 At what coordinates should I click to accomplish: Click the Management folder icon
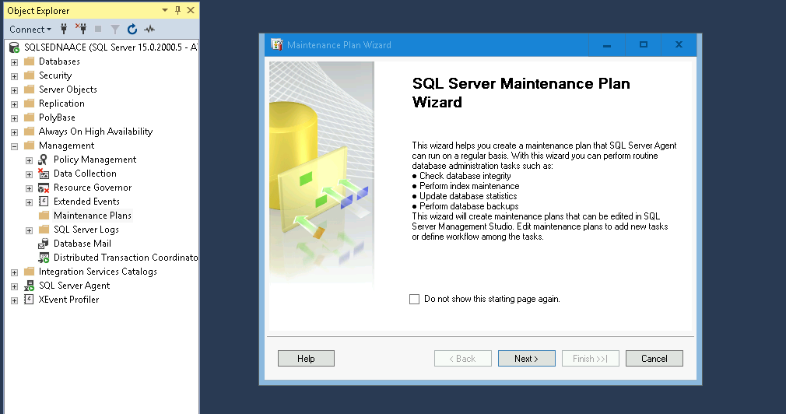[30, 146]
